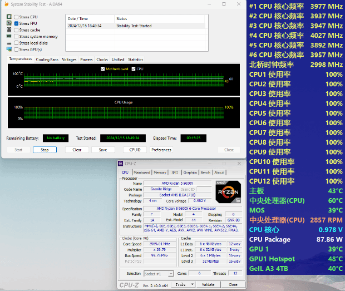Image resolution: width=345 pixels, height=291 pixels.
Task: Click the Validate button in CPU-Z
Action: click(x=208, y=284)
